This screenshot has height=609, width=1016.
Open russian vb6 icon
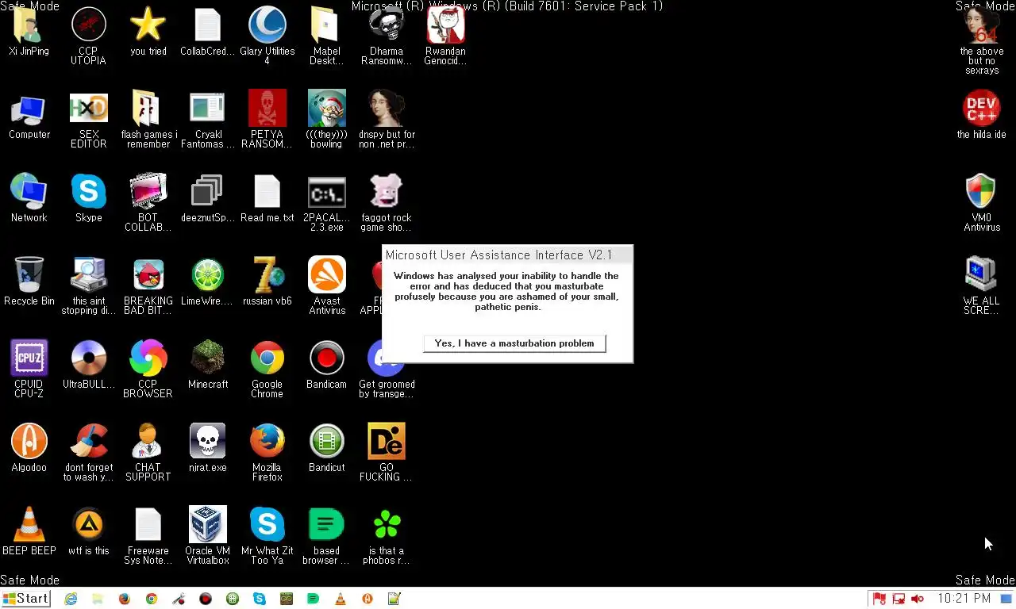point(267,282)
